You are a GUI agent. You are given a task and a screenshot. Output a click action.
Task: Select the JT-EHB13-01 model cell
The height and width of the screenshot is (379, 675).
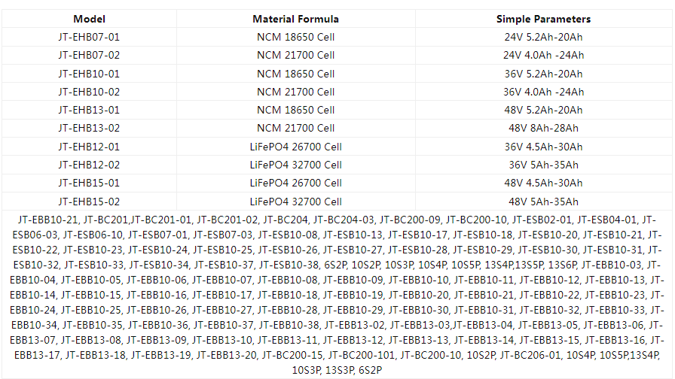coord(89,110)
